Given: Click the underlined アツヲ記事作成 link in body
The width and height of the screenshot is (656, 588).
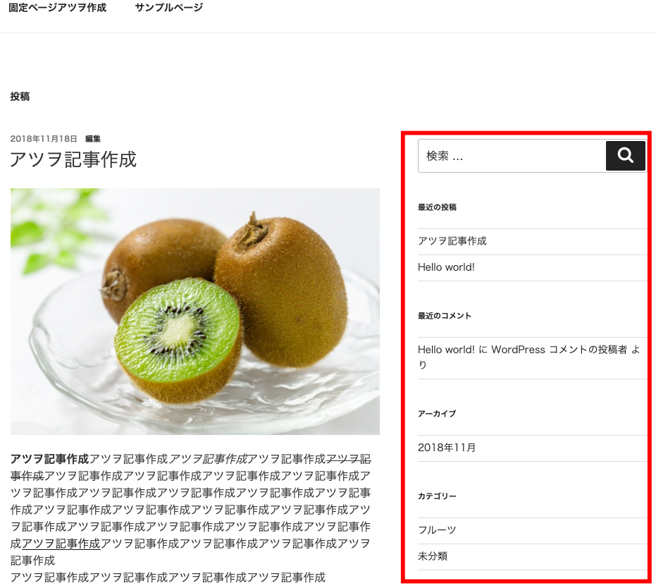Looking at the screenshot, I should [61, 544].
